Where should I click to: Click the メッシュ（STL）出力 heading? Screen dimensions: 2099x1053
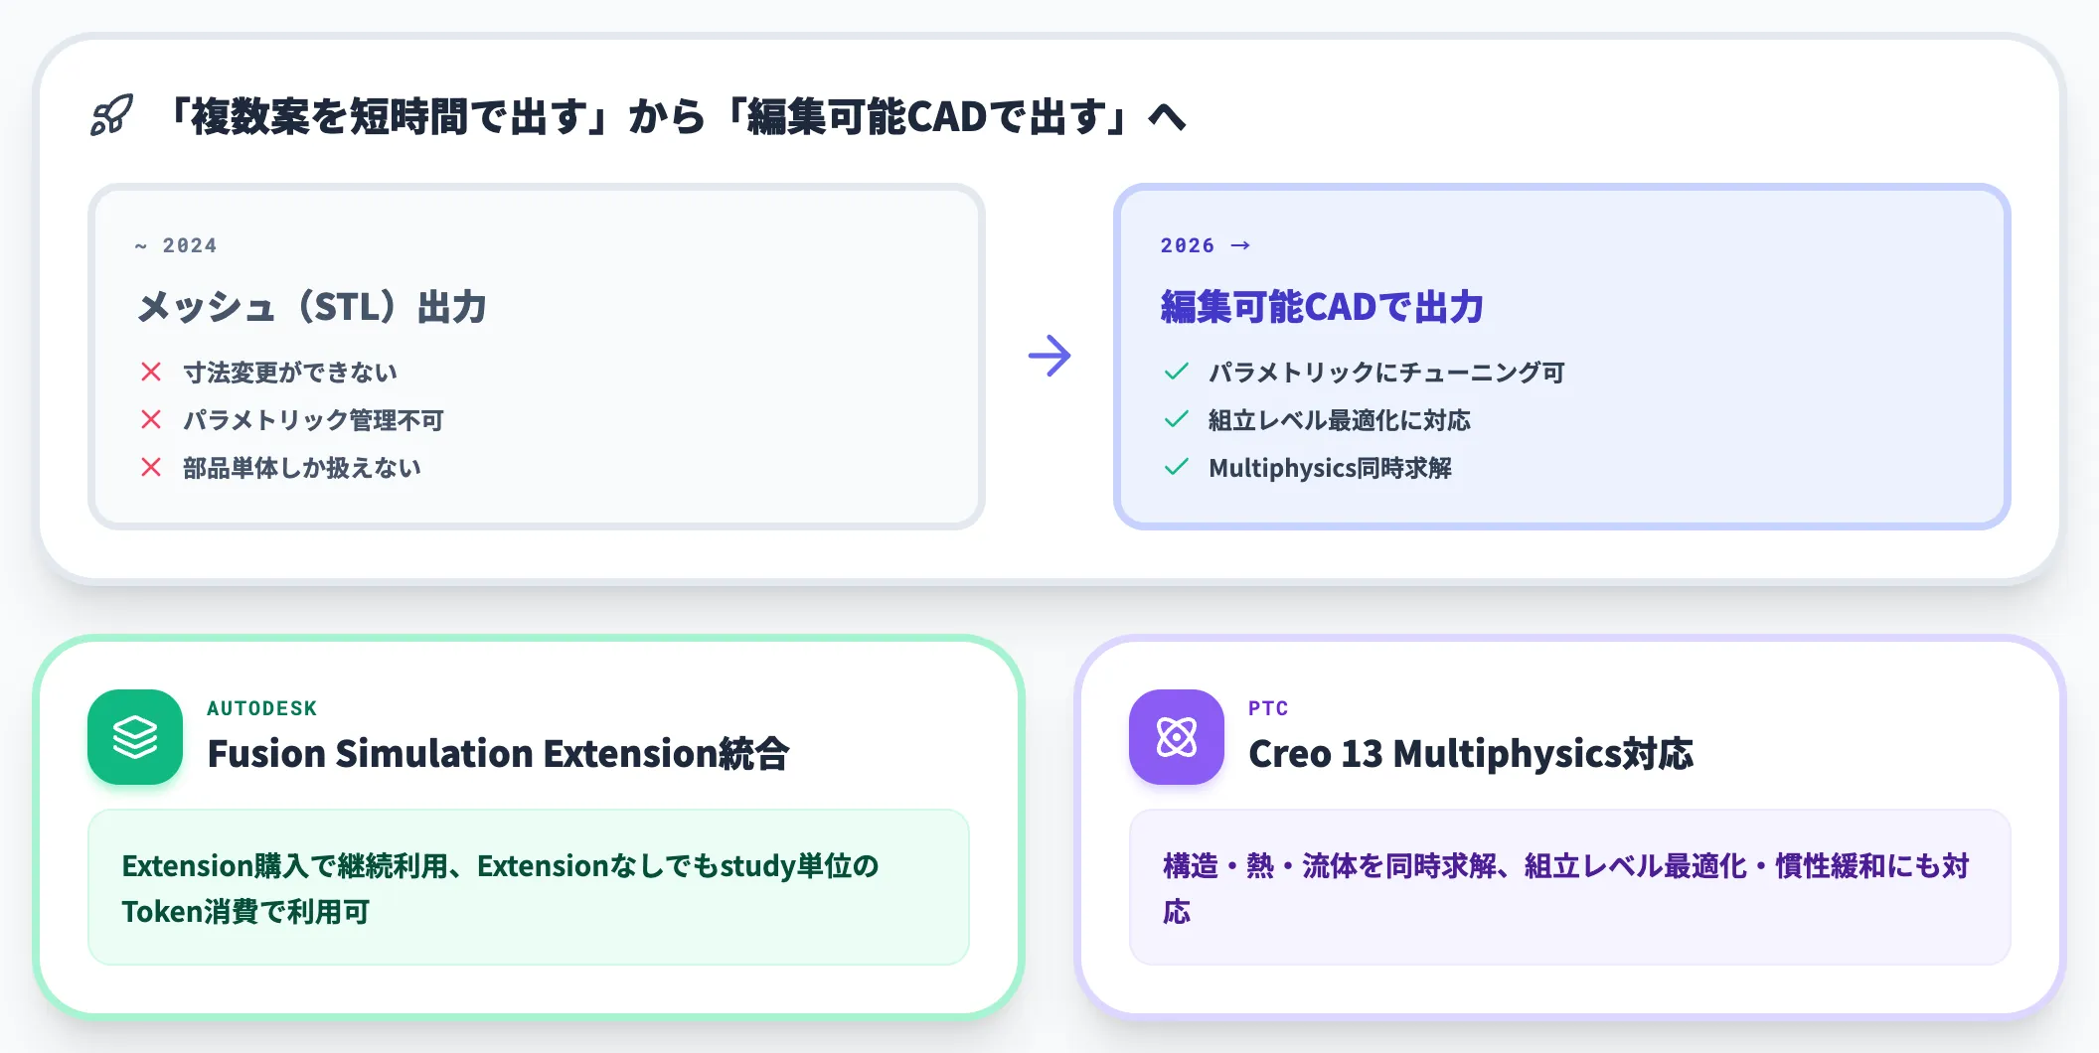coord(312,307)
